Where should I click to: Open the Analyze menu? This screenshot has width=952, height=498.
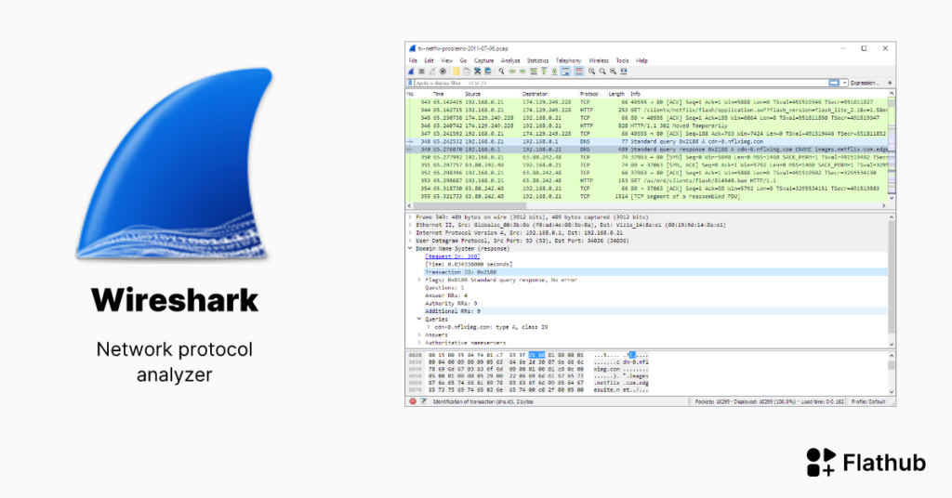point(510,60)
